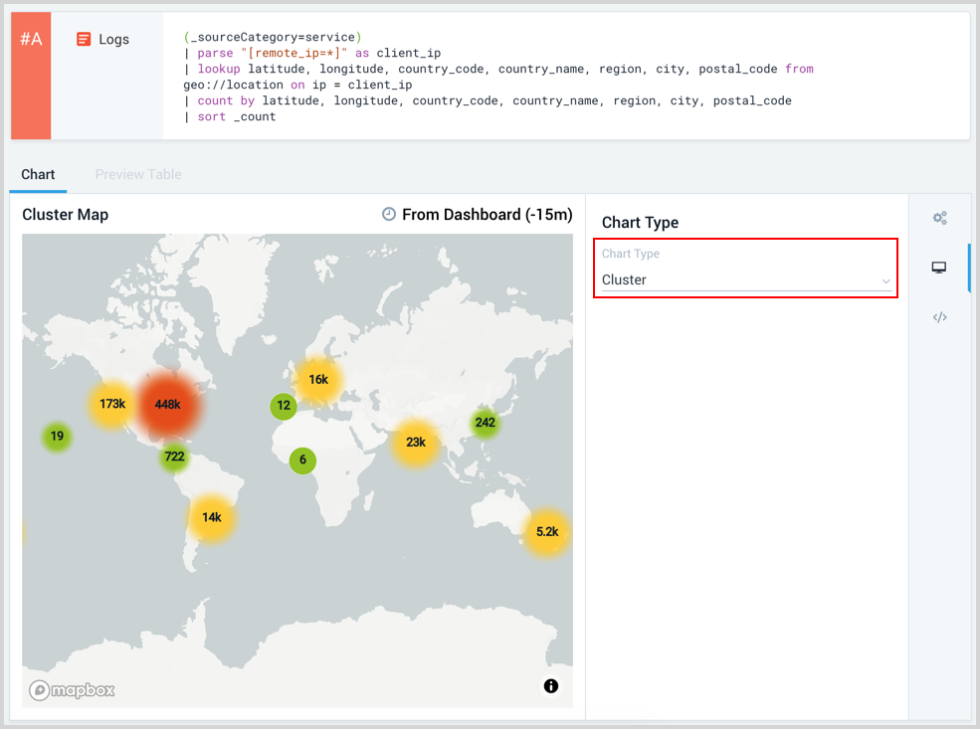Click the clock icon beside From Dashboard
The height and width of the screenshot is (729, 980).
(x=389, y=215)
